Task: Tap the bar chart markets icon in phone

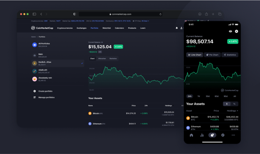Action: click(x=202, y=135)
